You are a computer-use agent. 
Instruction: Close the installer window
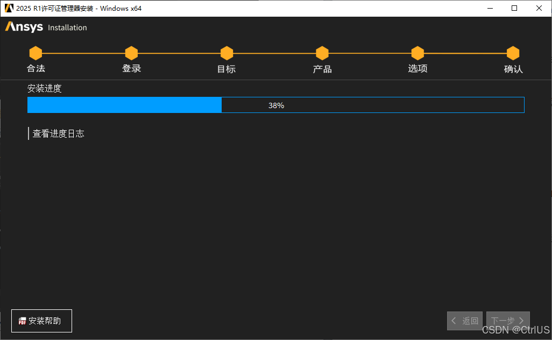coord(539,8)
